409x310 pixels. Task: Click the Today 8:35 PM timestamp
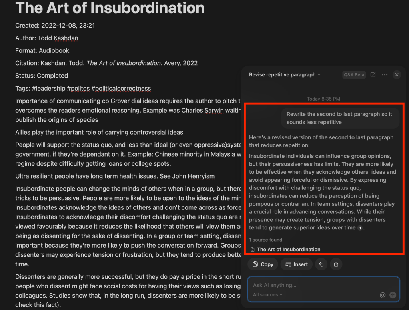324,99
